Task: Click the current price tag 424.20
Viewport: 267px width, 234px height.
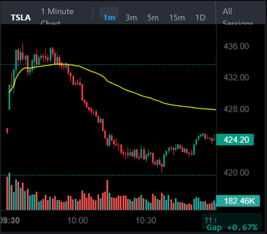Action: 235,139
